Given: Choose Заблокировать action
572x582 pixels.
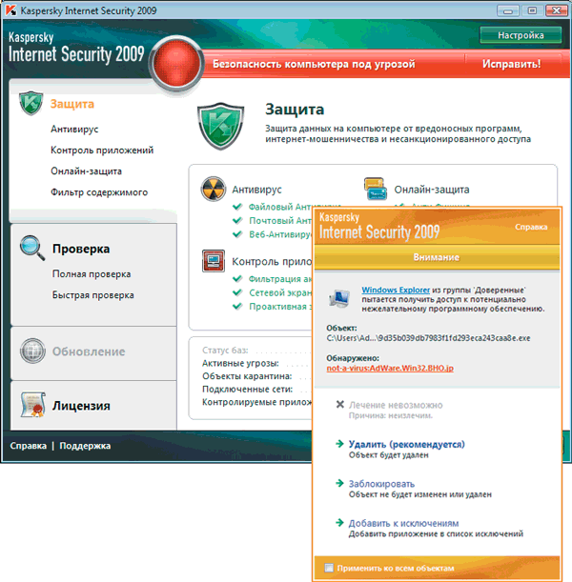Looking at the screenshot, I should tap(381, 484).
